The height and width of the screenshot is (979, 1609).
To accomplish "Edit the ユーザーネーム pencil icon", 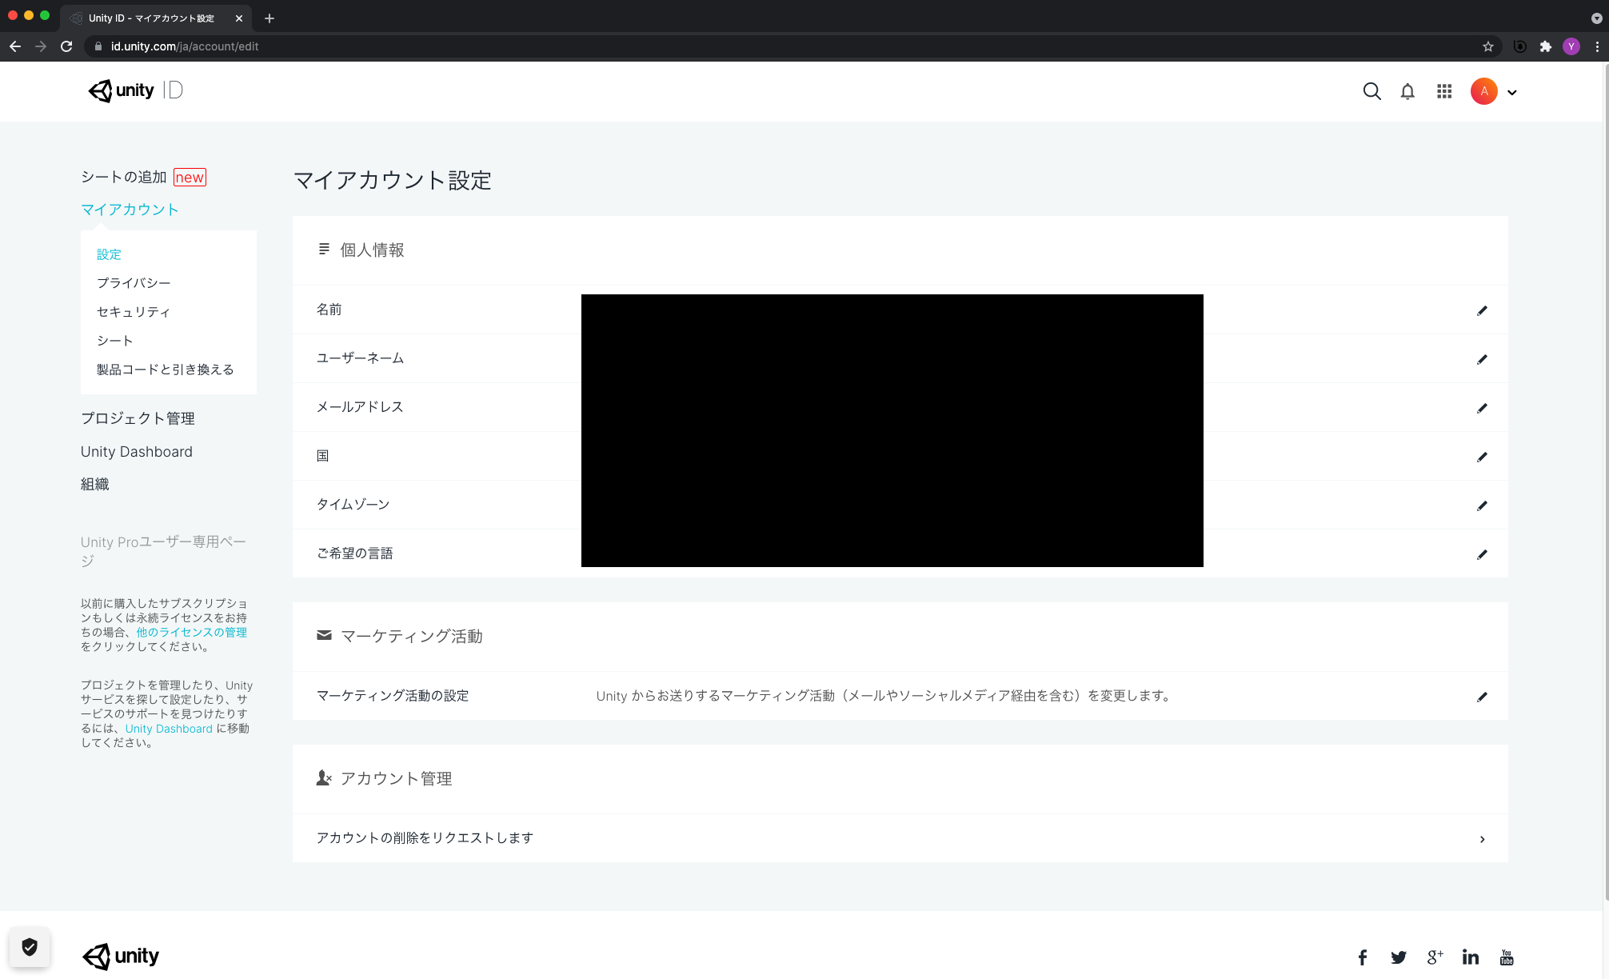I will pyautogui.click(x=1482, y=359).
